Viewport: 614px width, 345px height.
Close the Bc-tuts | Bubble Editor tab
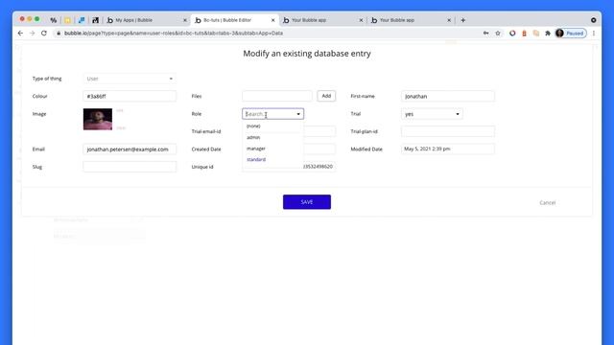tap(272, 20)
